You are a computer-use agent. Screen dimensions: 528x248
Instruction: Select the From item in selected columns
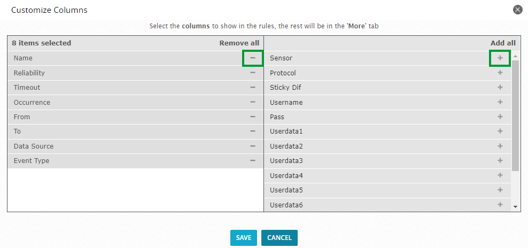(x=135, y=117)
